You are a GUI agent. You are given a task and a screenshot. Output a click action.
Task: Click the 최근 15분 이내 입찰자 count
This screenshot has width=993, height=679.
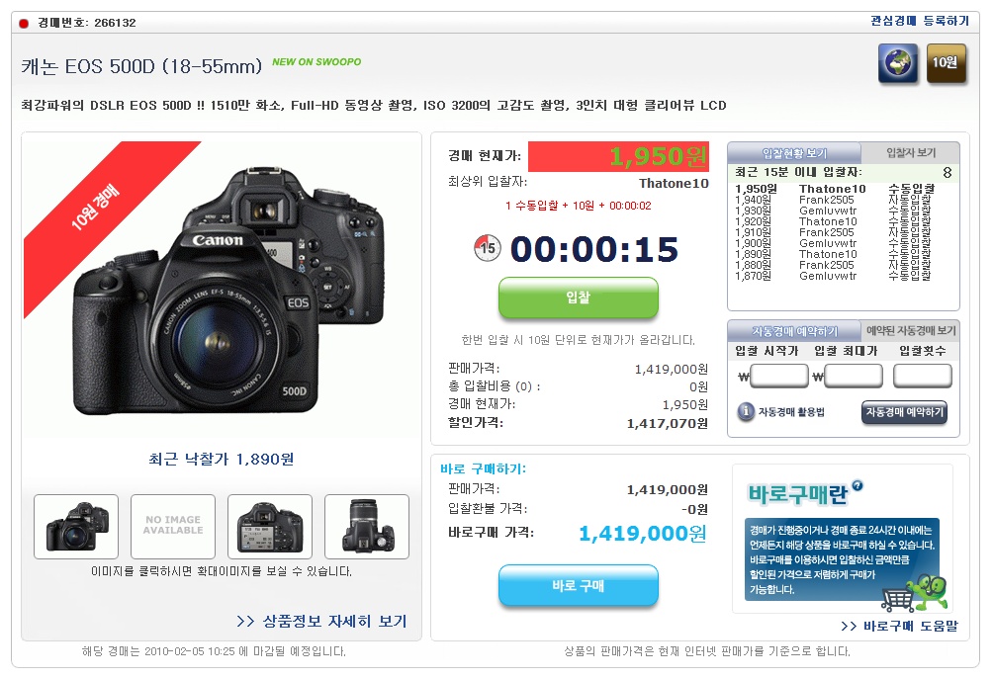click(x=948, y=172)
